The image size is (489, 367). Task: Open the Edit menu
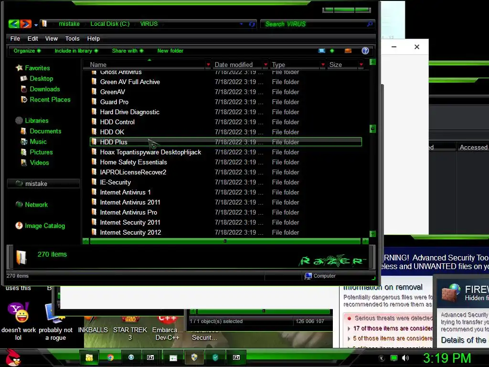pyautogui.click(x=32, y=38)
